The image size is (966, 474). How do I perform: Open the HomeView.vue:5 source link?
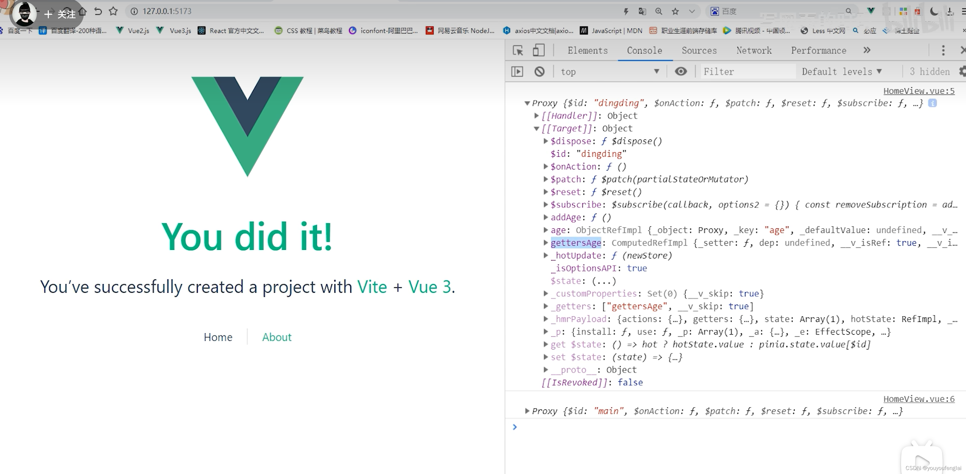pos(919,91)
